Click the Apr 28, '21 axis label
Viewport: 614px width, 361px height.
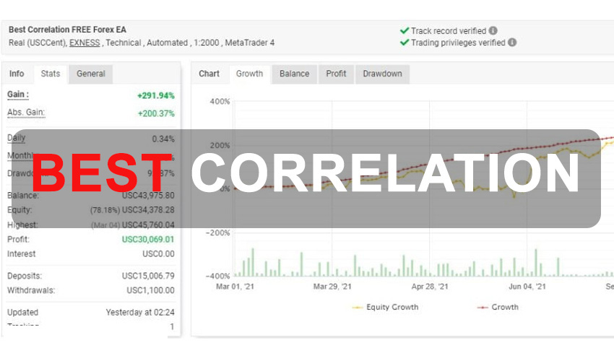(430, 287)
